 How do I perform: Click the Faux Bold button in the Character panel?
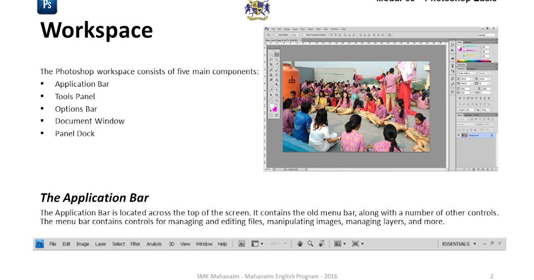pos(460,98)
